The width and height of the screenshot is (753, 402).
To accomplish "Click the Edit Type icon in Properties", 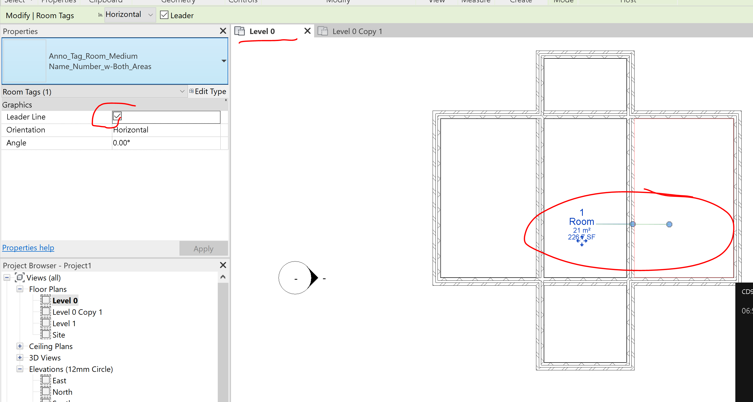I will pyautogui.click(x=191, y=91).
